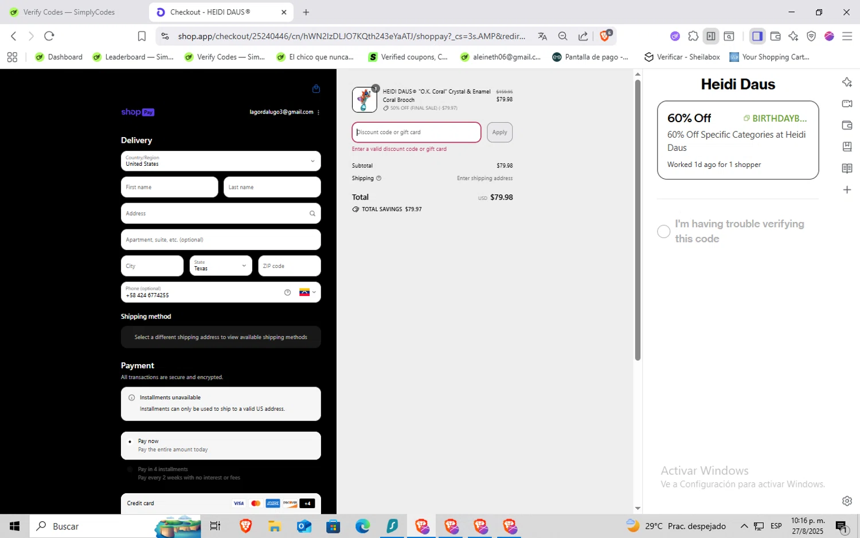Bookmark this page with bookmark icon

(142, 36)
